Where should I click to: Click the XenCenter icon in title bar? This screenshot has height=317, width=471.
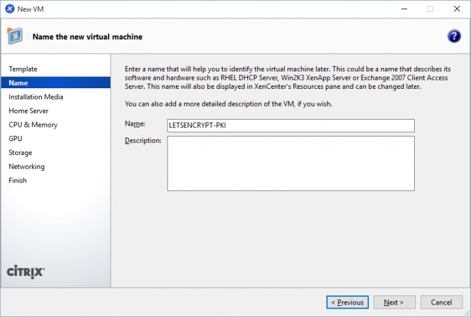pos(9,8)
